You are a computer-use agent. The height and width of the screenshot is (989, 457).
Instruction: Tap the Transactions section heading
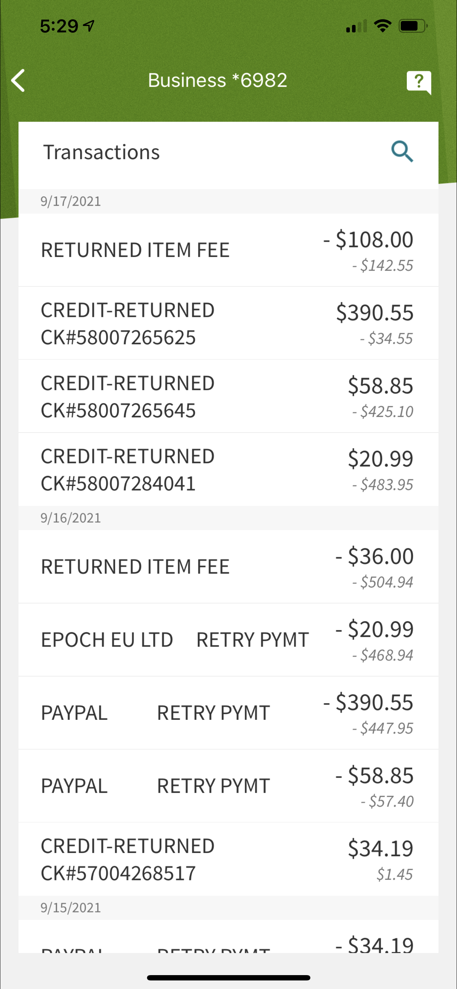(x=101, y=152)
